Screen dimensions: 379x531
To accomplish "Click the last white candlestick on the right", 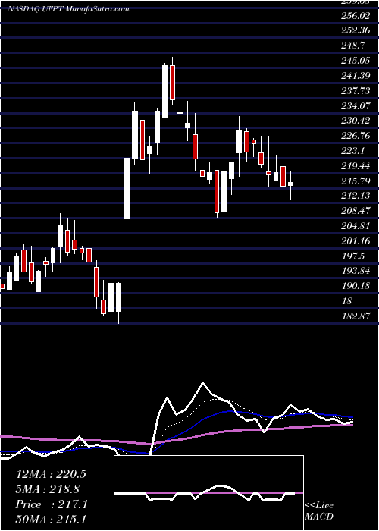I will 290,184.
